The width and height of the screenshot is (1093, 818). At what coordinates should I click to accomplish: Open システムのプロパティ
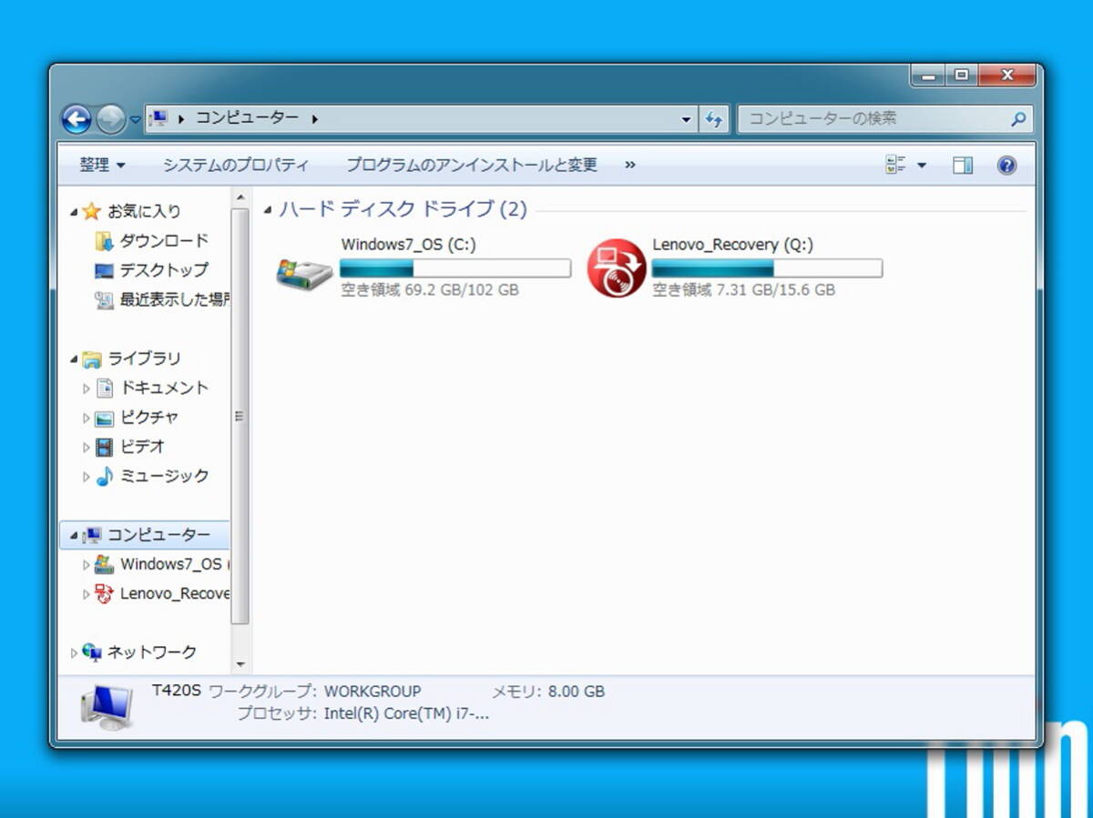236,165
